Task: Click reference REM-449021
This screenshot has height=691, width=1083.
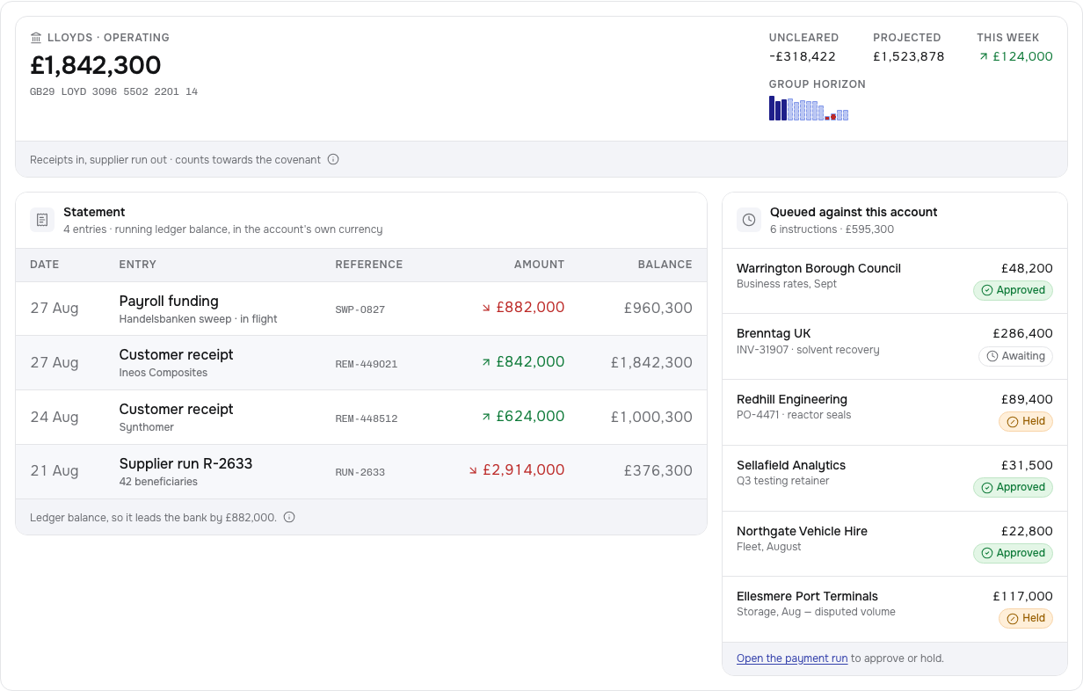Action: (367, 364)
